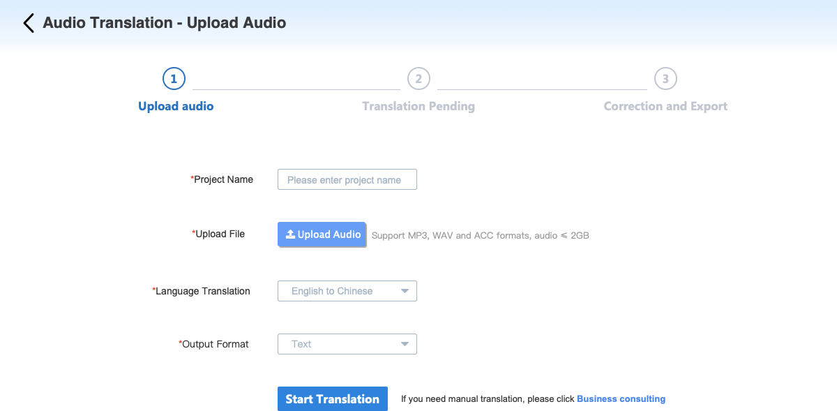Click the step 1 circle indicator
The width and height of the screenshot is (837, 411).
tap(174, 79)
